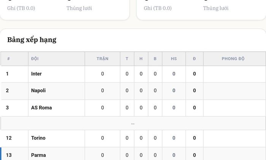Click the right Ghi (TB 0.0) label
This screenshot has height=160, width=266.
(158, 8)
